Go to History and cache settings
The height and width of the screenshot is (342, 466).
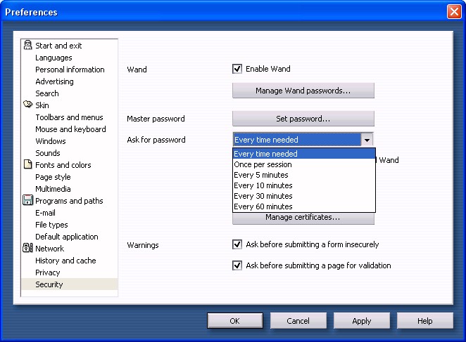click(66, 261)
